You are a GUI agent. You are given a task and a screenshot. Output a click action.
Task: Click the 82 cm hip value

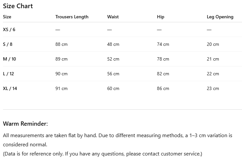tap(163, 74)
